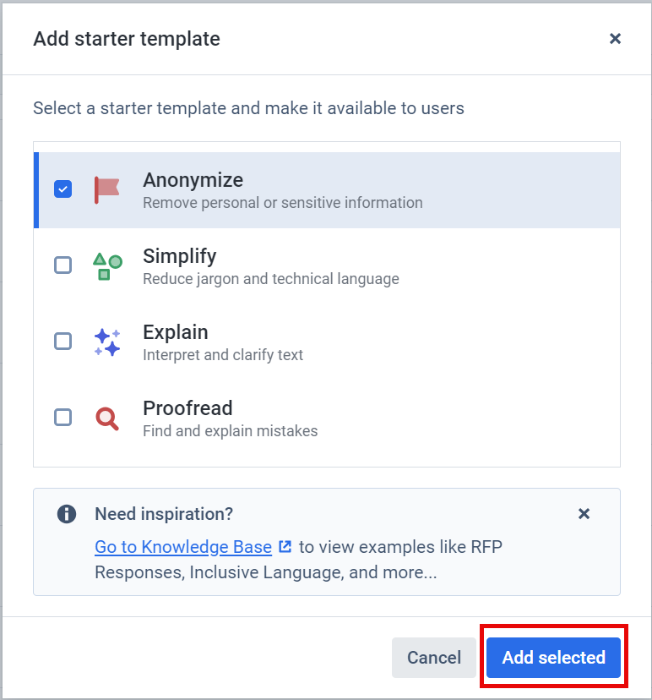Uncheck the Anonymize checkbox

[62, 189]
